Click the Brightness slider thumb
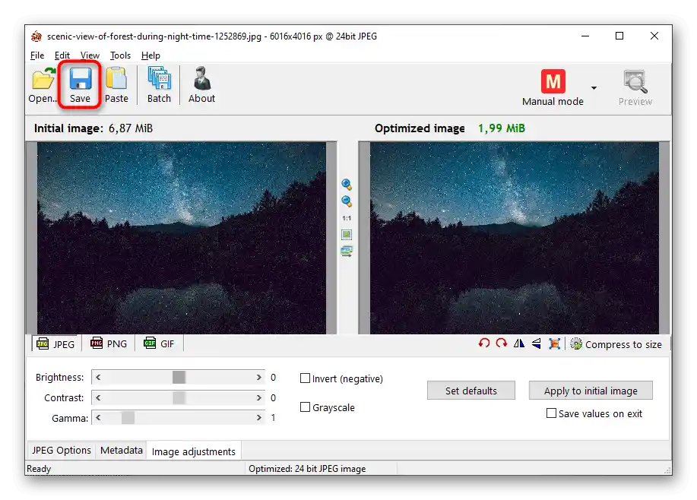Screen dimensions: 697x500 tap(179, 377)
